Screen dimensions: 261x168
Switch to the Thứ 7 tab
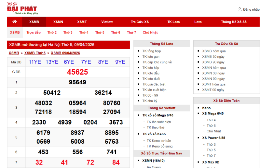click(131, 32)
